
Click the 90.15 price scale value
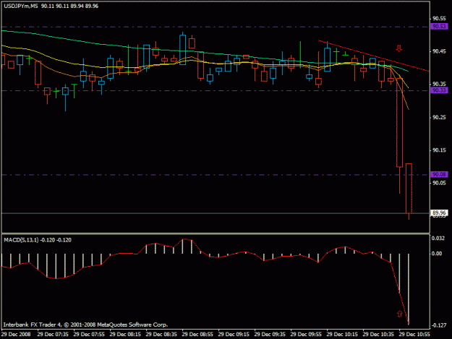(439, 150)
